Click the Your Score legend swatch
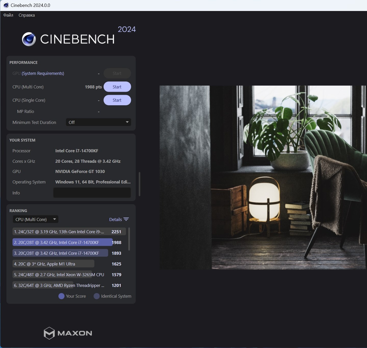Screen dimensions: 367x348 click(61, 296)
